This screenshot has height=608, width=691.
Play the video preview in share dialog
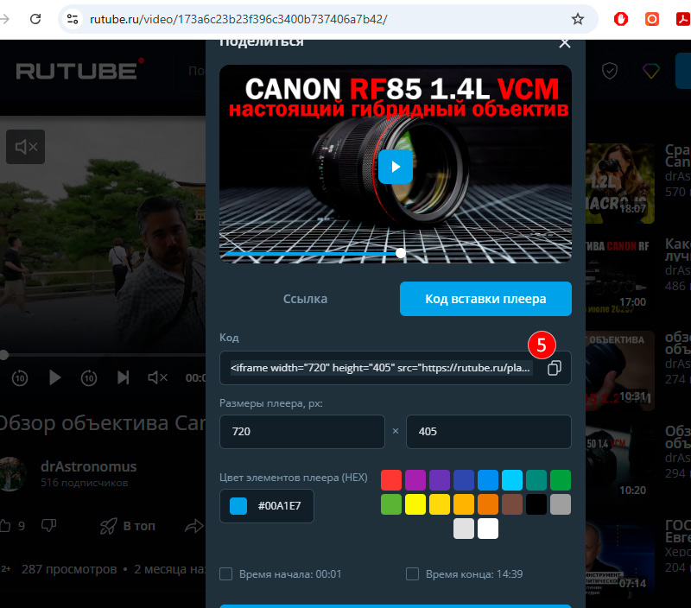coord(395,166)
